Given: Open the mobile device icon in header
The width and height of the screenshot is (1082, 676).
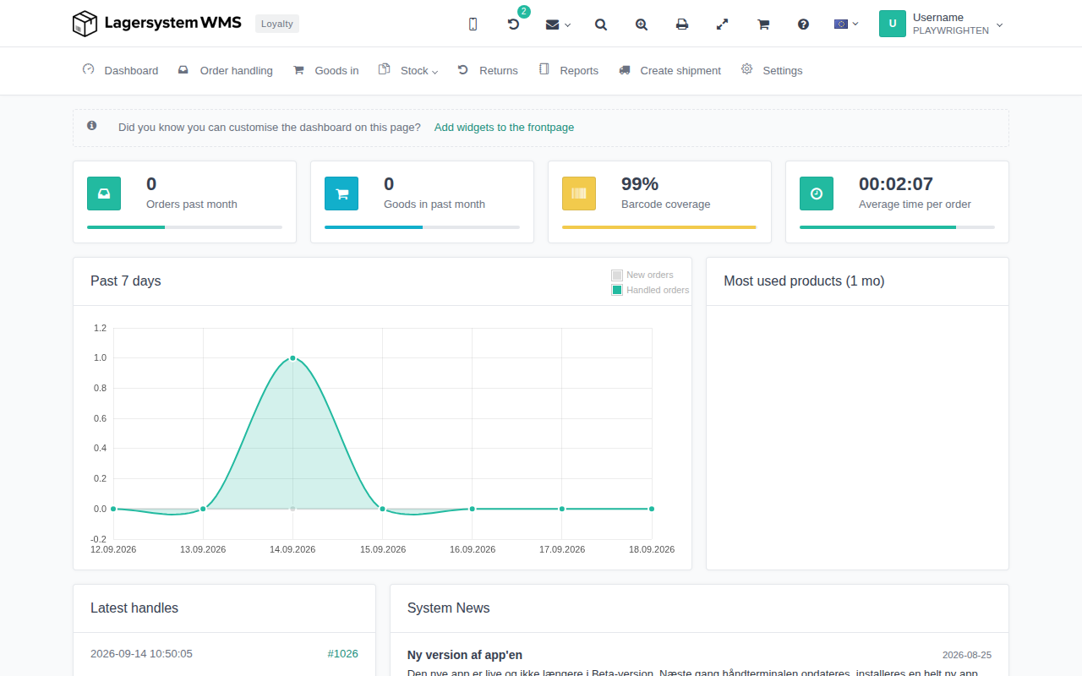Looking at the screenshot, I should coord(473,25).
